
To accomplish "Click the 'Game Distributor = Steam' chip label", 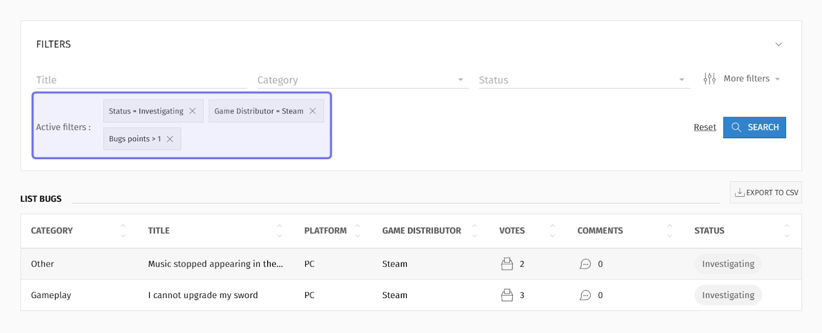I will 259,111.
